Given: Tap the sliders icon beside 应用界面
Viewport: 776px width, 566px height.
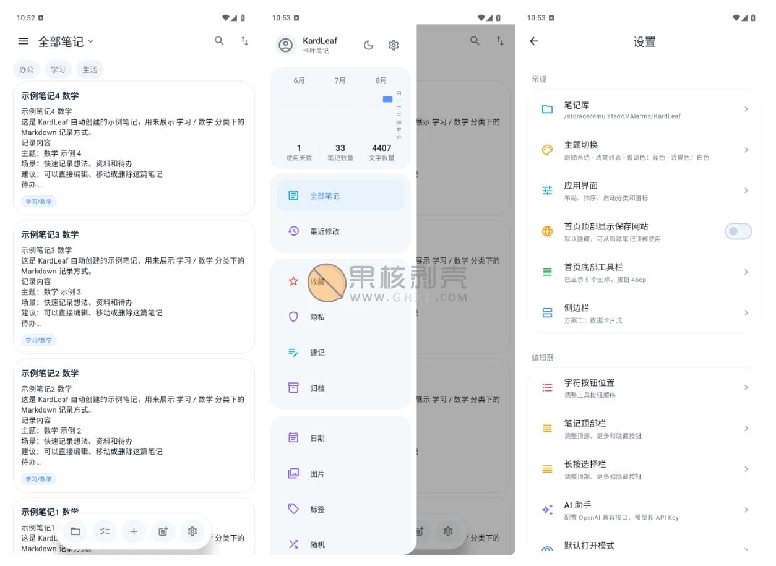Looking at the screenshot, I should point(547,191).
